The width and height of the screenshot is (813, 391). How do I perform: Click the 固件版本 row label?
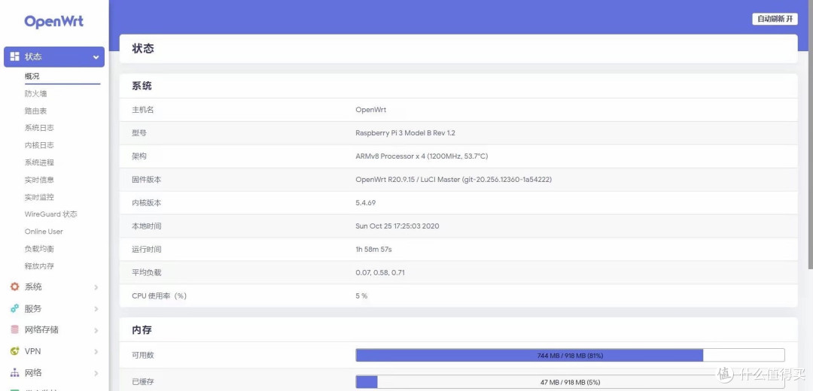coord(147,180)
